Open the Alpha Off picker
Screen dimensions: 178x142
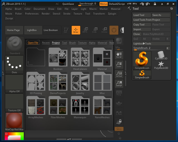[14, 83]
